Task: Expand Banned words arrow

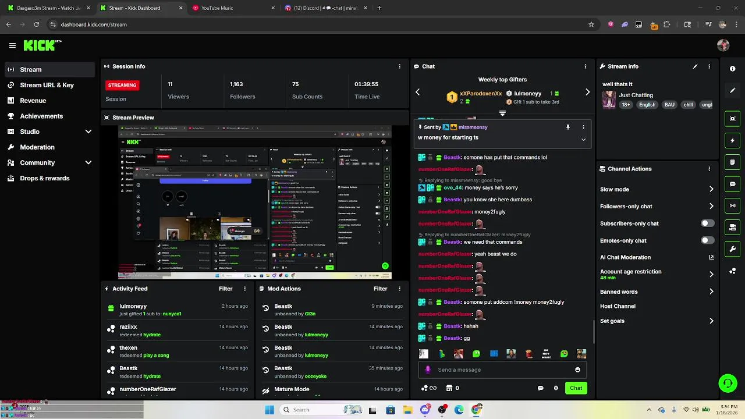Action: (711, 292)
